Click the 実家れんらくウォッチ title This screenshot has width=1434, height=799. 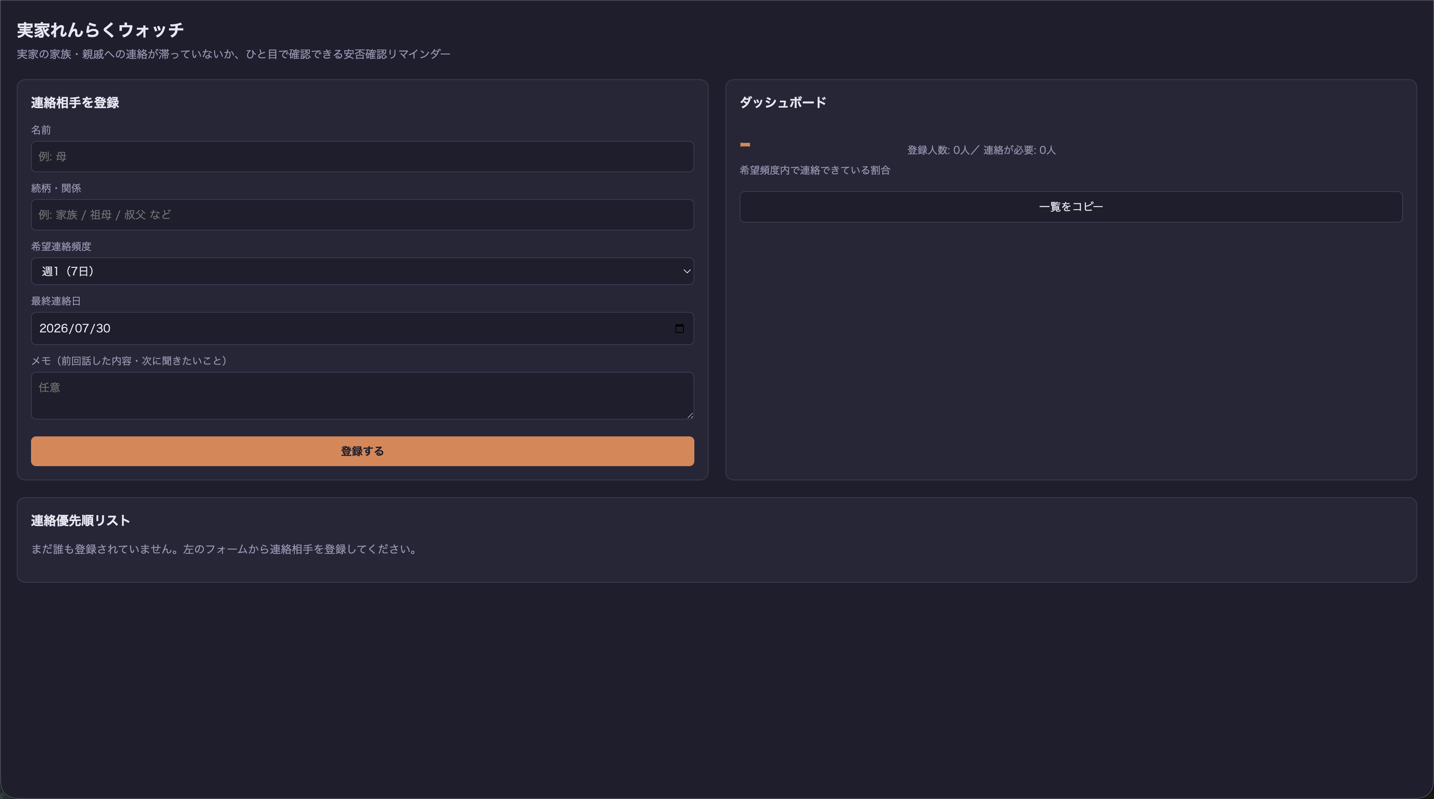[x=100, y=30]
